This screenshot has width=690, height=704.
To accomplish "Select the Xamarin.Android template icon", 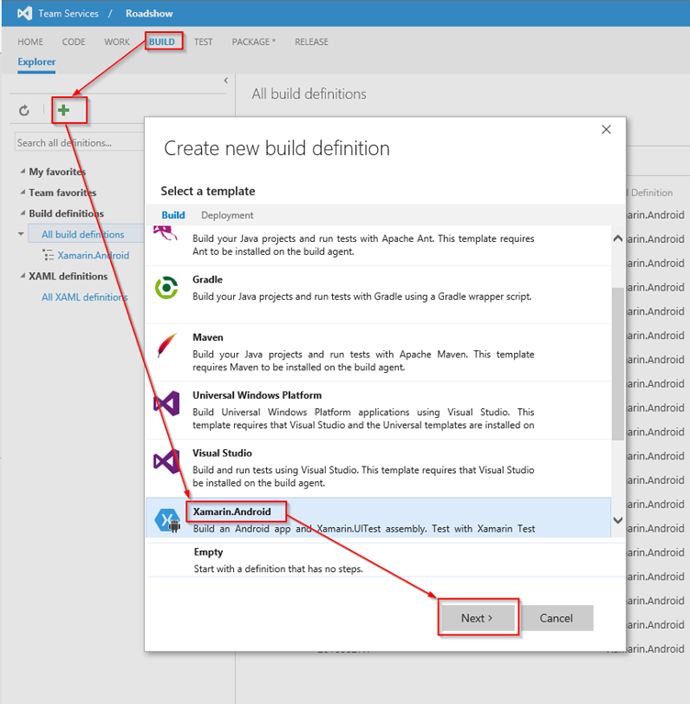I will pos(166,520).
